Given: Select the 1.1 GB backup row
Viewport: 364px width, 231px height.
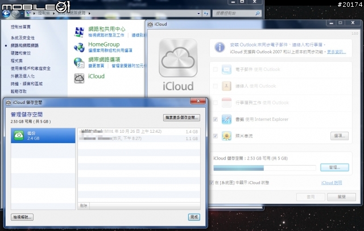Looking at the screenshot, I should click(x=139, y=138).
